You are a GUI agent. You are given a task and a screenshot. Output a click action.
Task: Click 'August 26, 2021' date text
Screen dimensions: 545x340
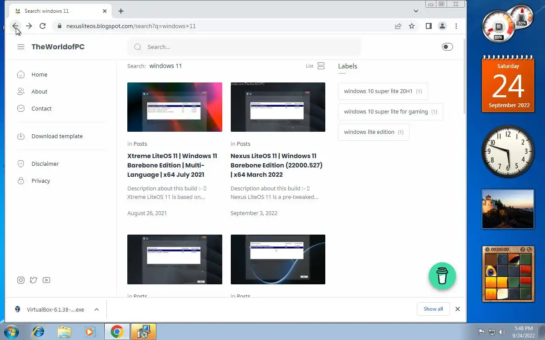[x=147, y=213]
